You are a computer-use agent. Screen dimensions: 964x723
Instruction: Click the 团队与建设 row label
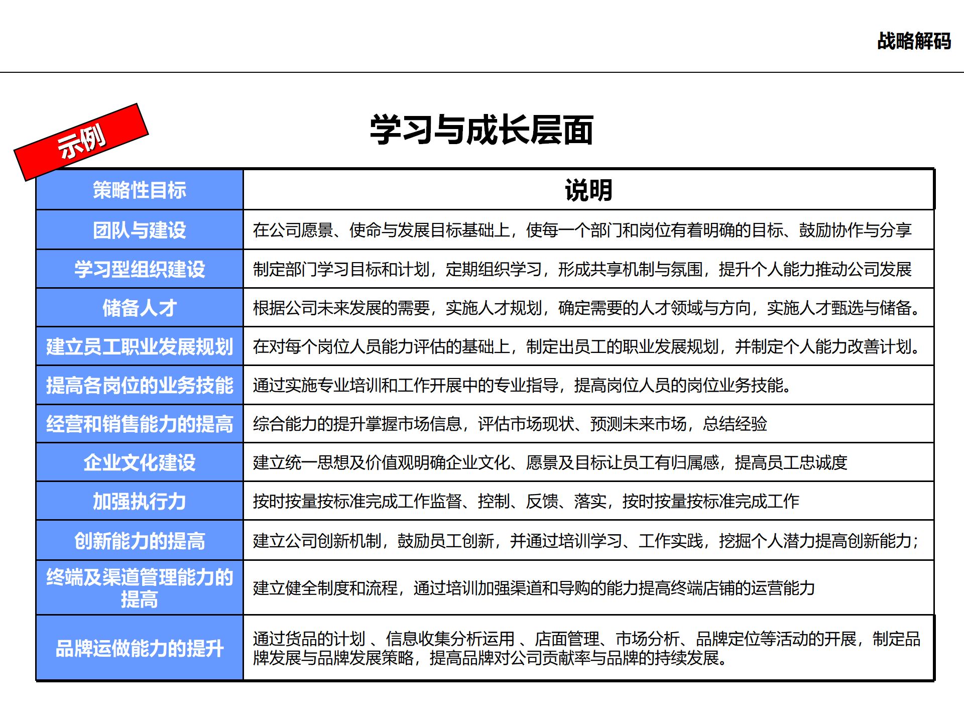pyautogui.click(x=140, y=230)
